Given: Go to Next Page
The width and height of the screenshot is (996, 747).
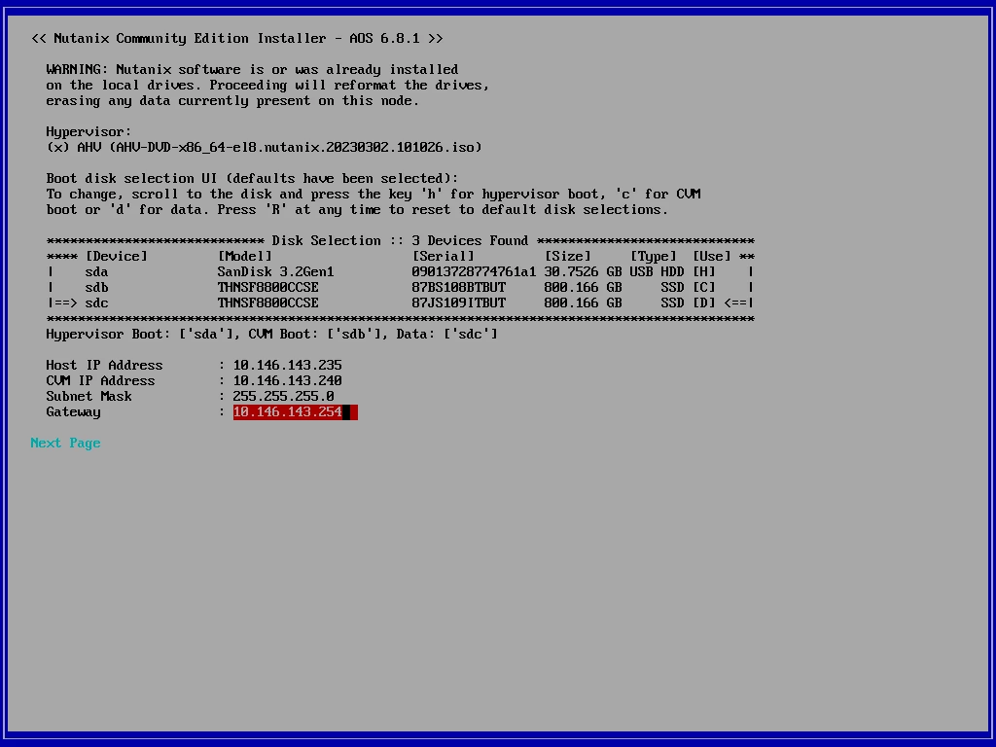Looking at the screenshot, I should tap(65, 443).
